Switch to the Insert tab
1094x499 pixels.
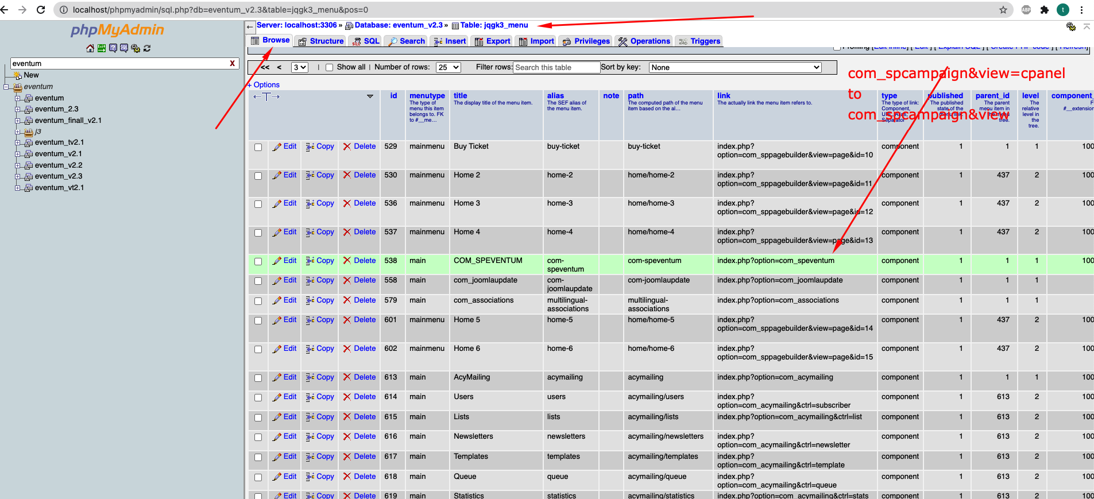coord(450,41)
